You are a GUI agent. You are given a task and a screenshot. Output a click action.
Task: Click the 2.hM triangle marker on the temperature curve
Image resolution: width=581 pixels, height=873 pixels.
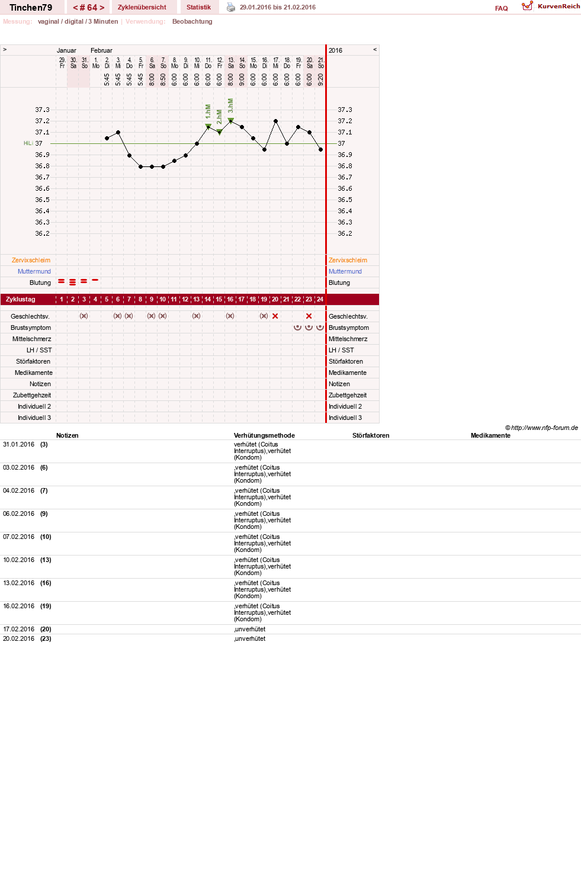[x=219, y=132]
